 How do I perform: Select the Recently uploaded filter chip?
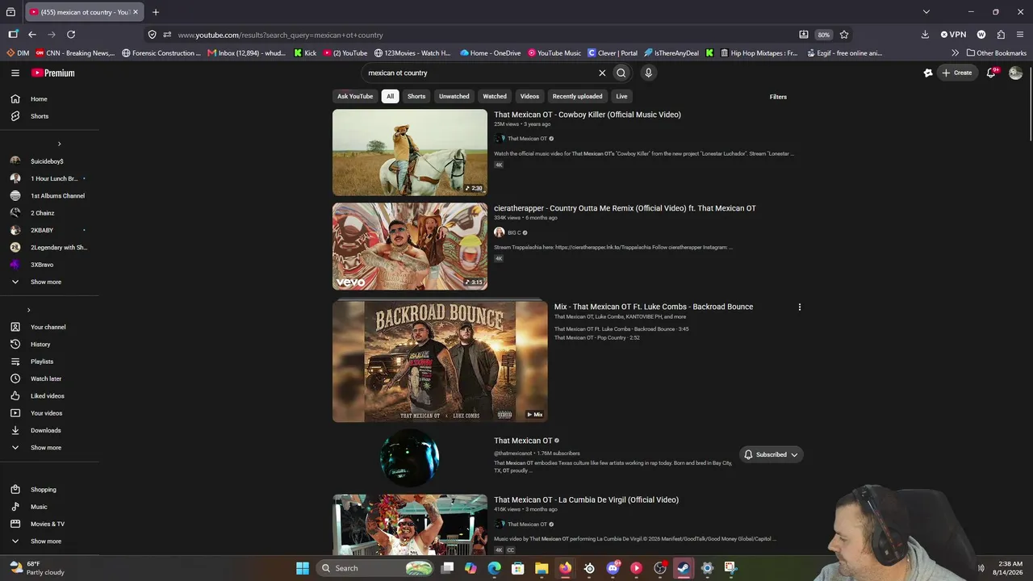click(577, 96)
